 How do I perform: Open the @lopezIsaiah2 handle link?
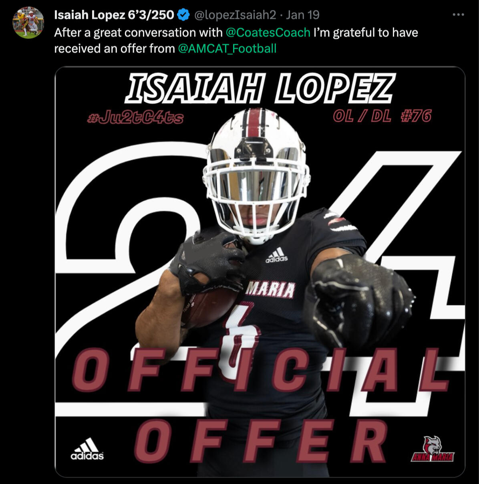coord(235,15)
